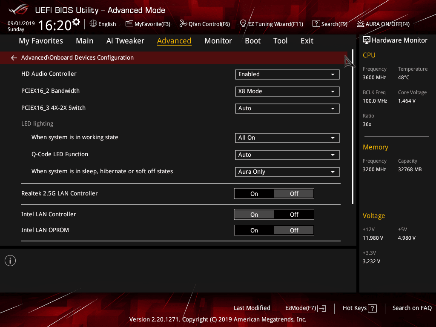
Task: Open working state LED dropdown showing All On
Action: [287, 138]
